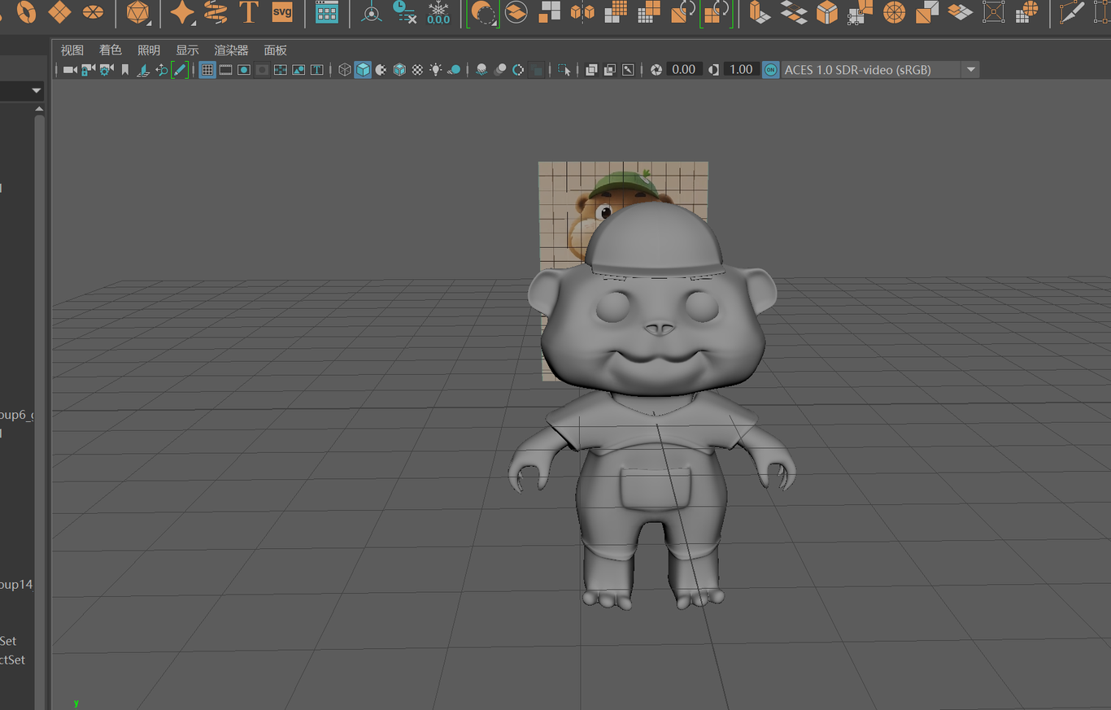Open the 面板 (Panels) panel menu
1111x710 pixels.
pos(276,50)
